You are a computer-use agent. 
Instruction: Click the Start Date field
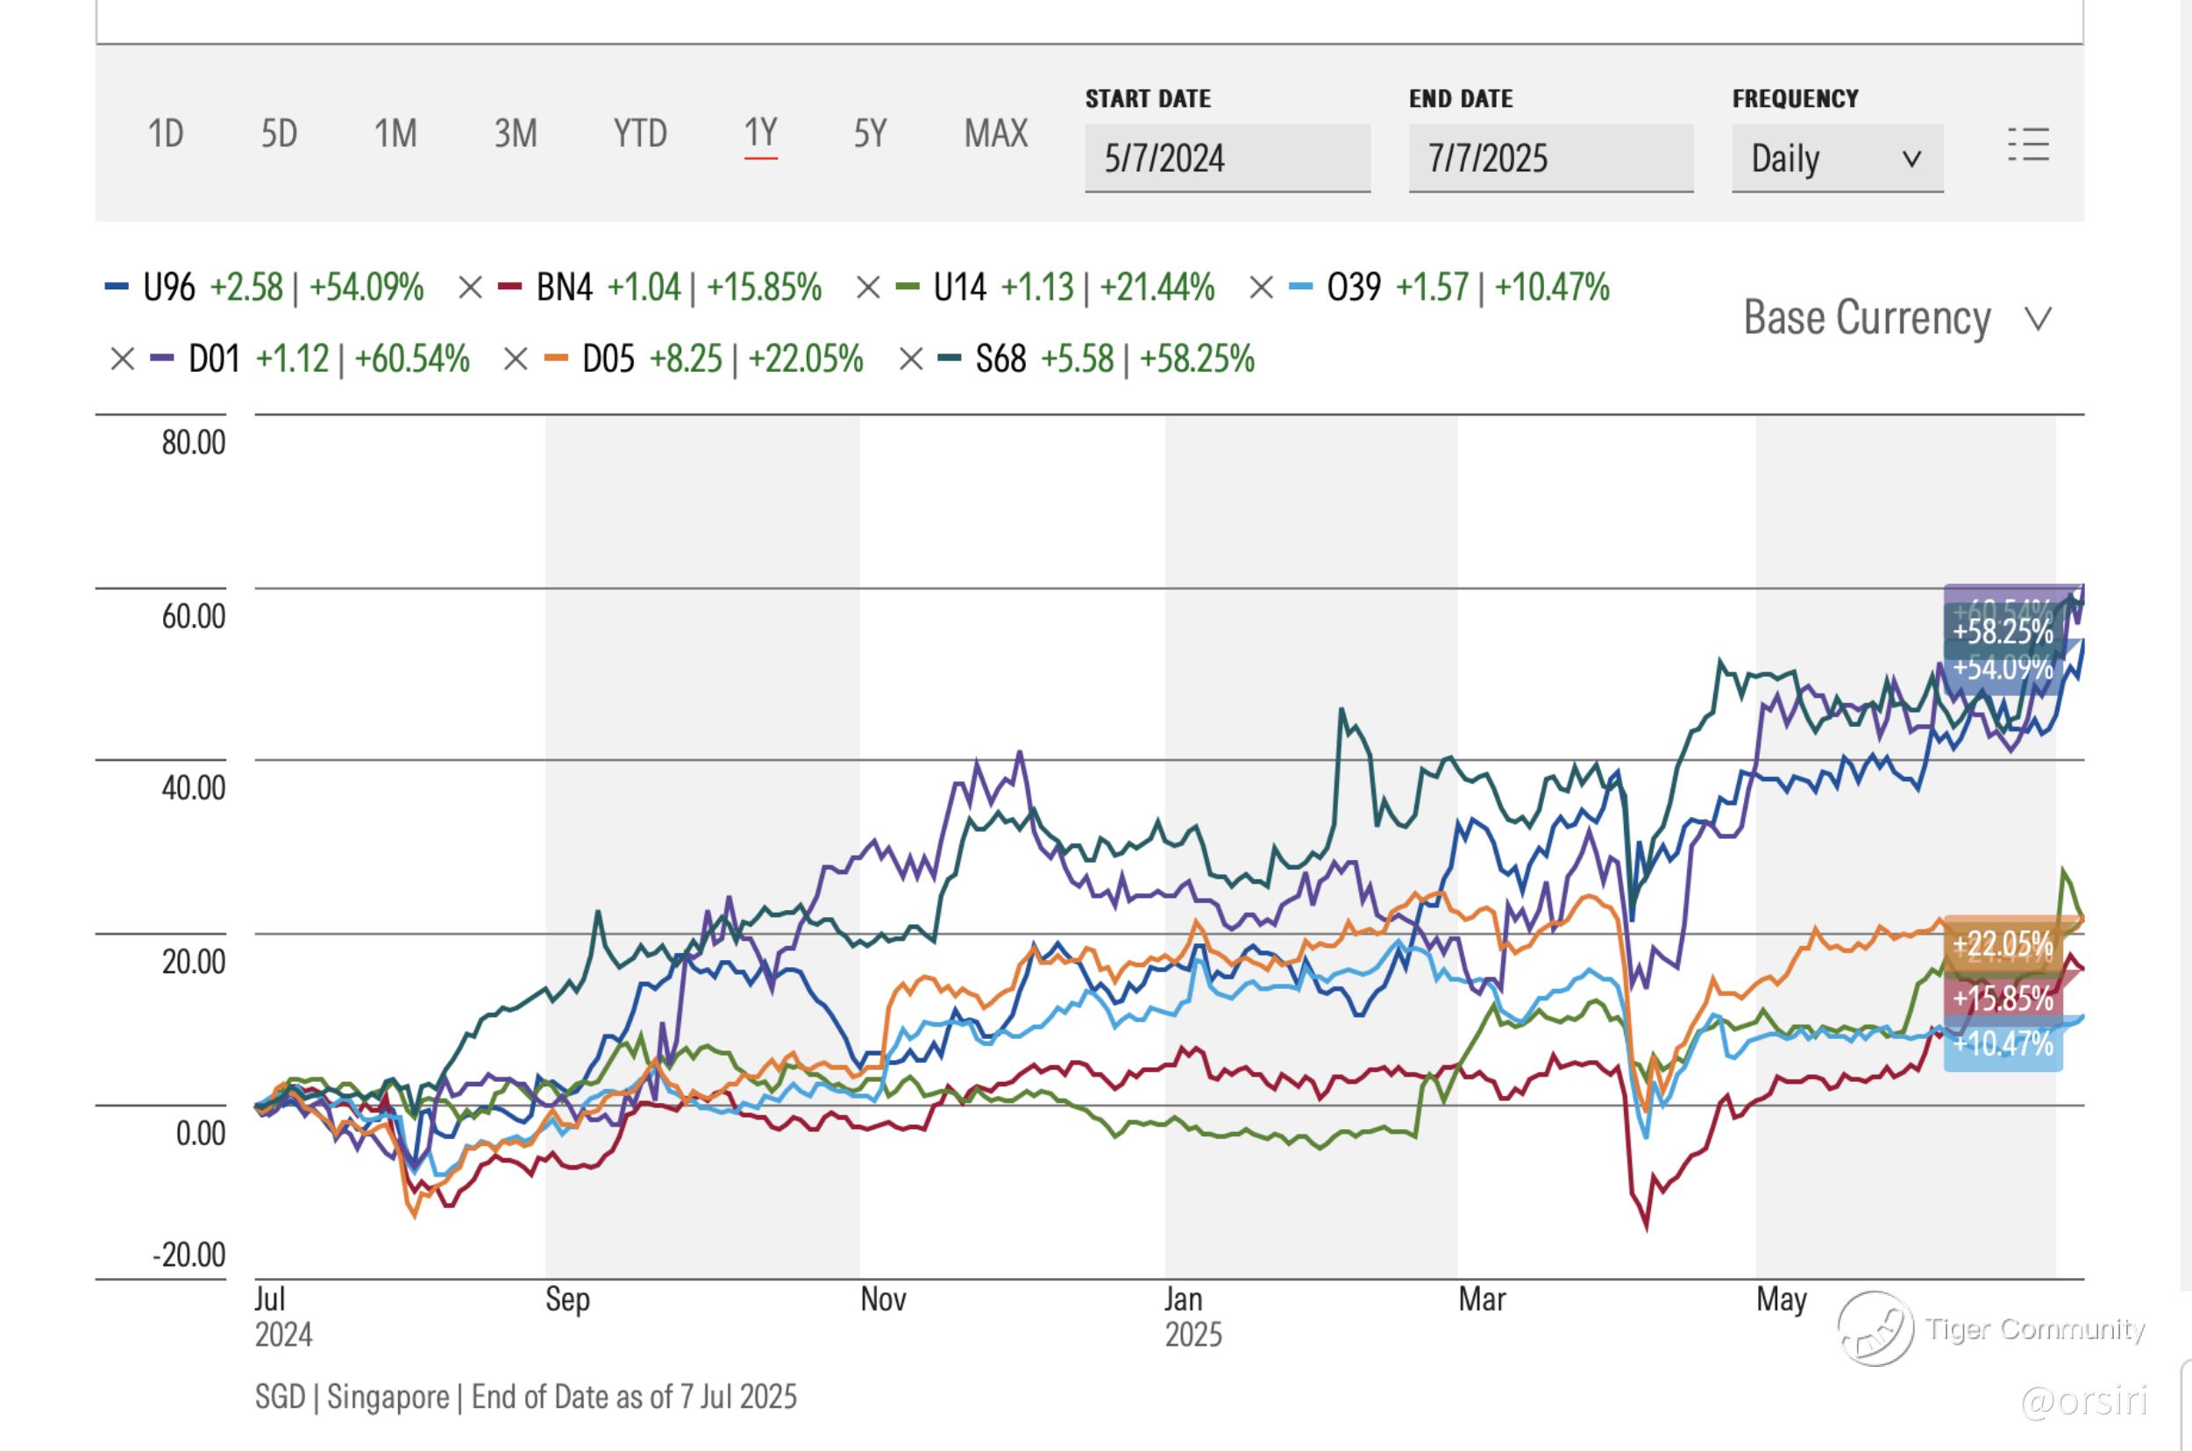click(x=1227, y=158)
